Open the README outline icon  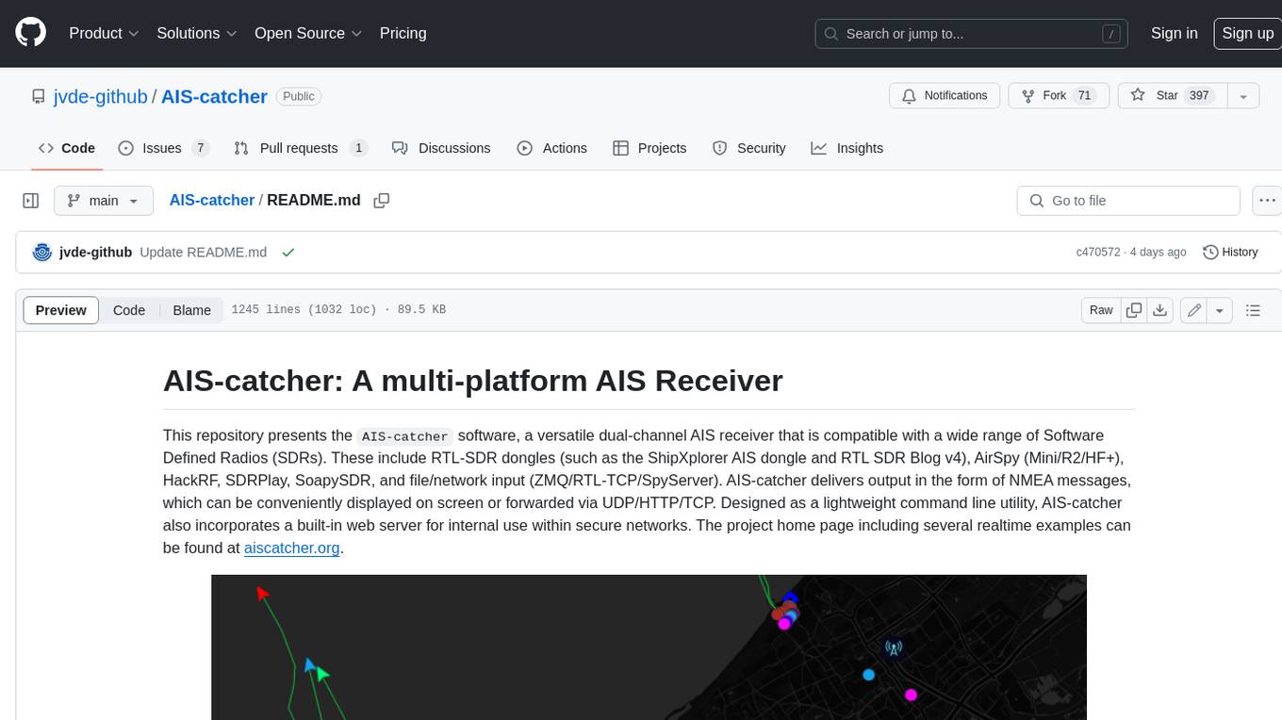(1253, 310)
